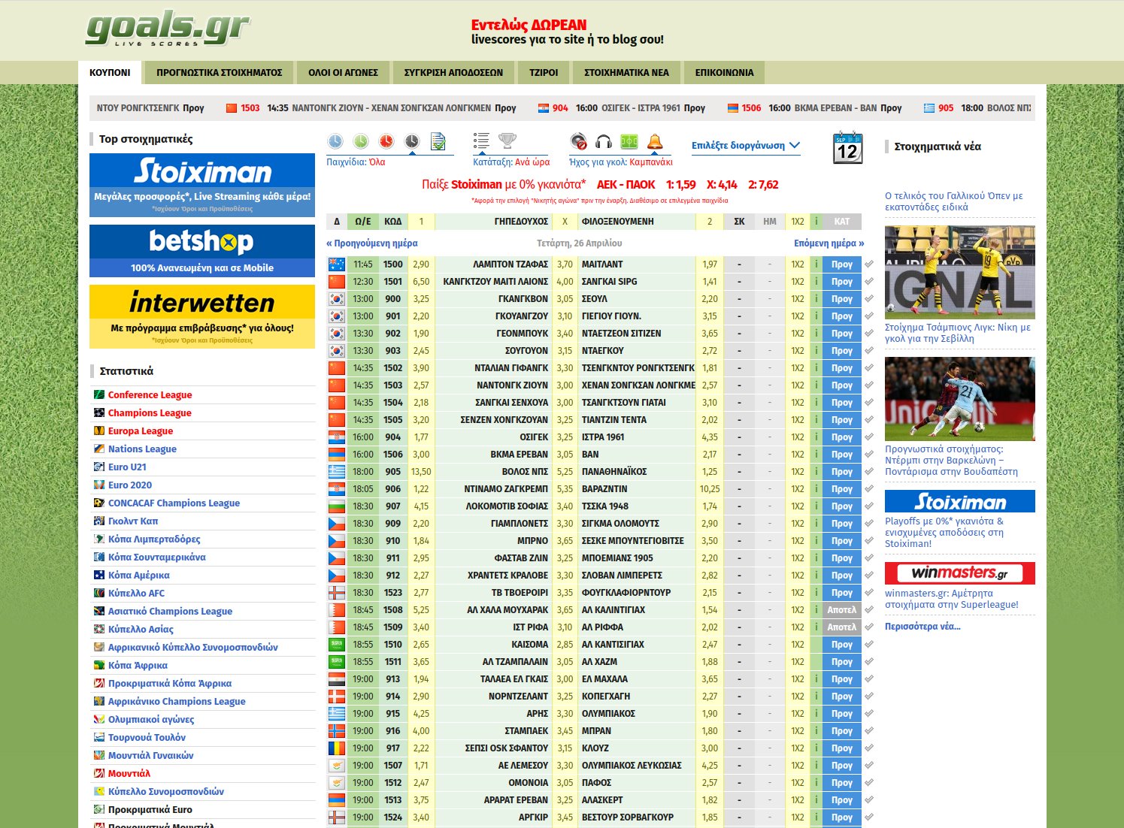Click the 2,90 odds of ΛΑΜΠΤΟΝ ΤΖΑΦΑΣ
Viewport: 1124px width, 828px height.
tap(420, 264)
